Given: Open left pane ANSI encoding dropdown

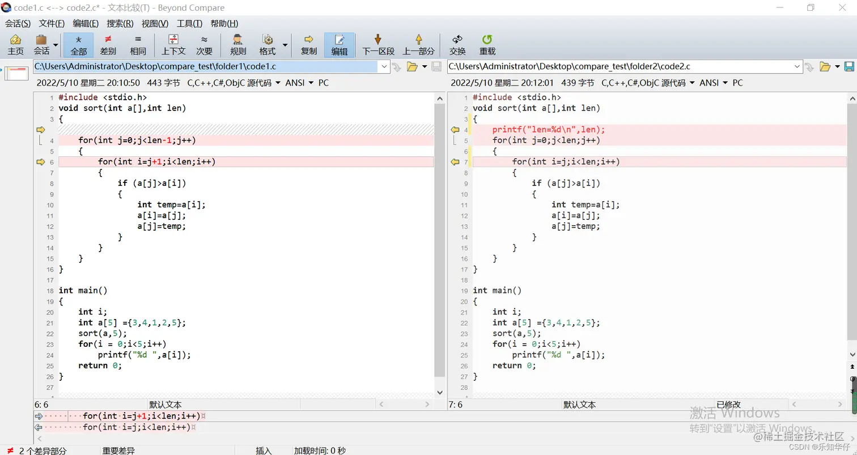Looking at the screenshot, I should click(x=299, y=83).
